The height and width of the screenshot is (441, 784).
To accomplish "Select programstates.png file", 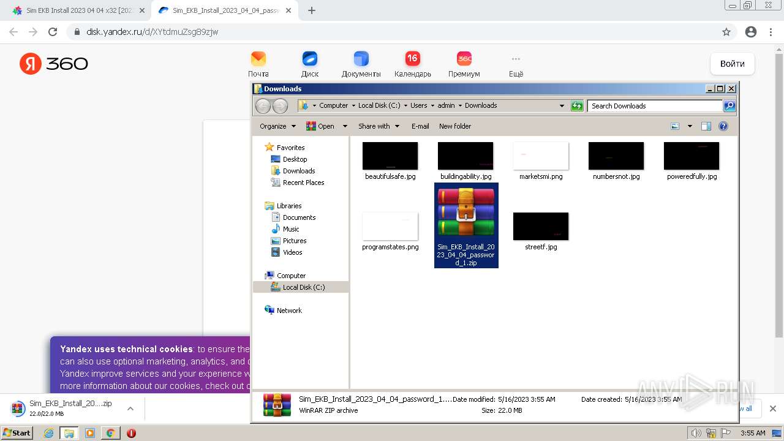I will click(390, 232).
